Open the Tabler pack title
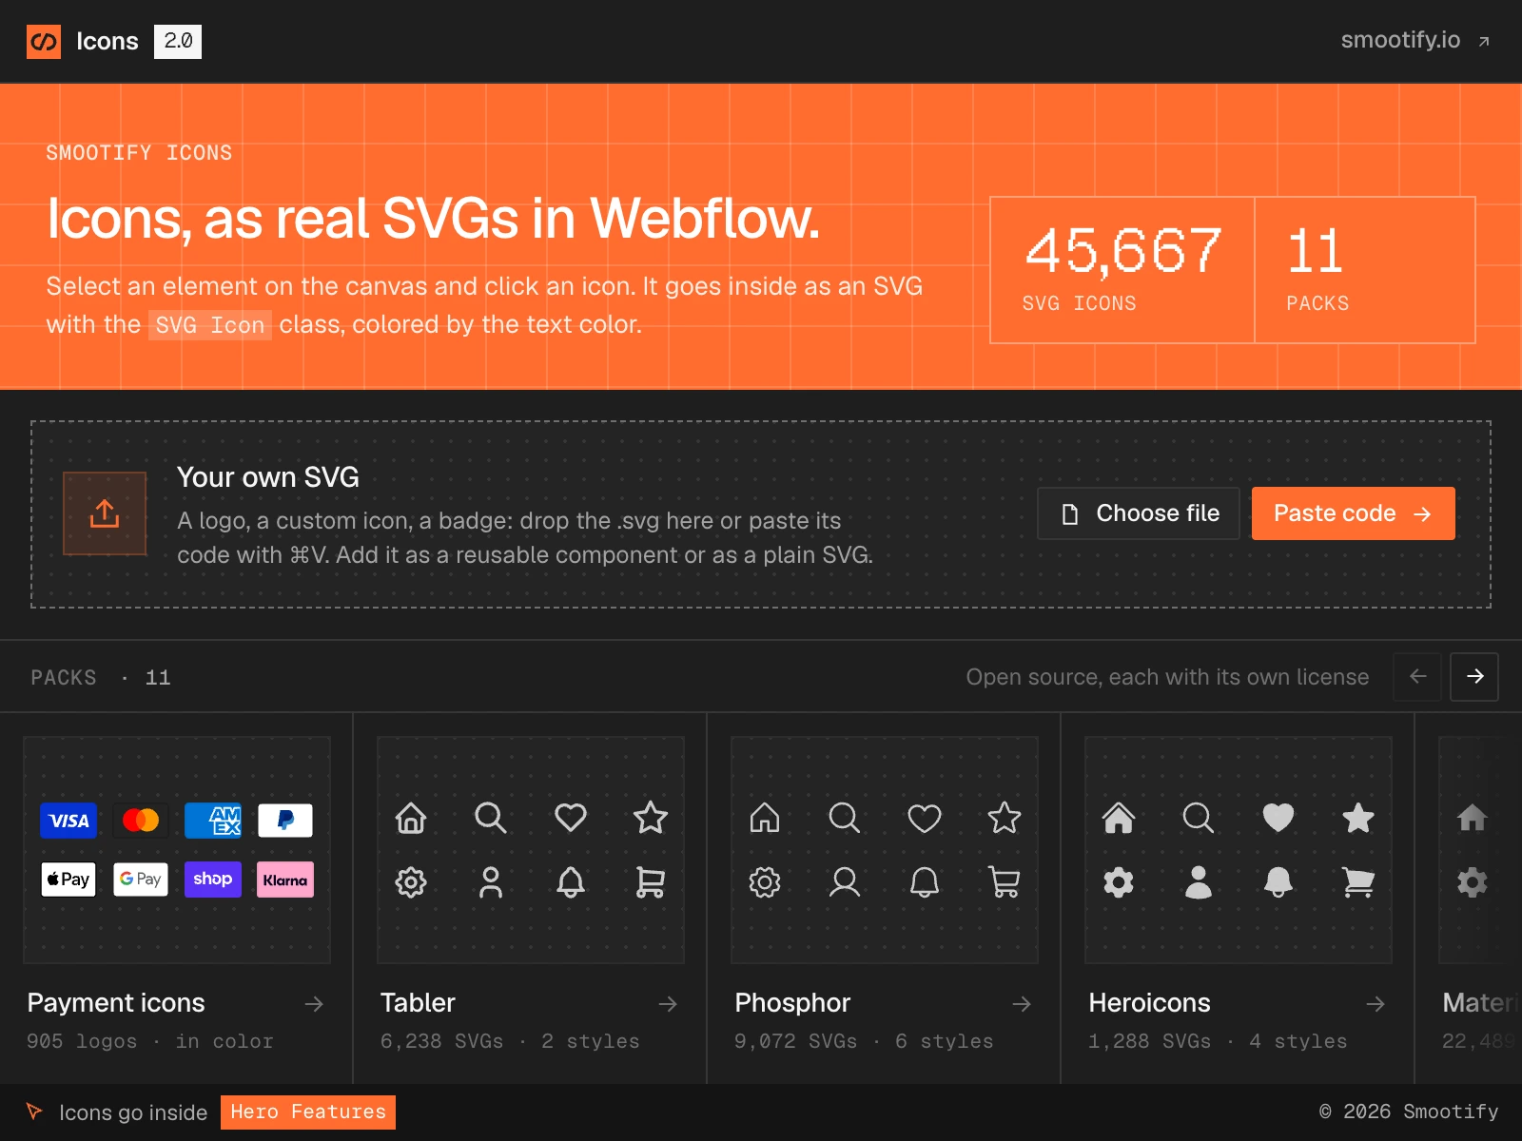The width and height of the screenshot is (1522, 1141). point(418,1003)
